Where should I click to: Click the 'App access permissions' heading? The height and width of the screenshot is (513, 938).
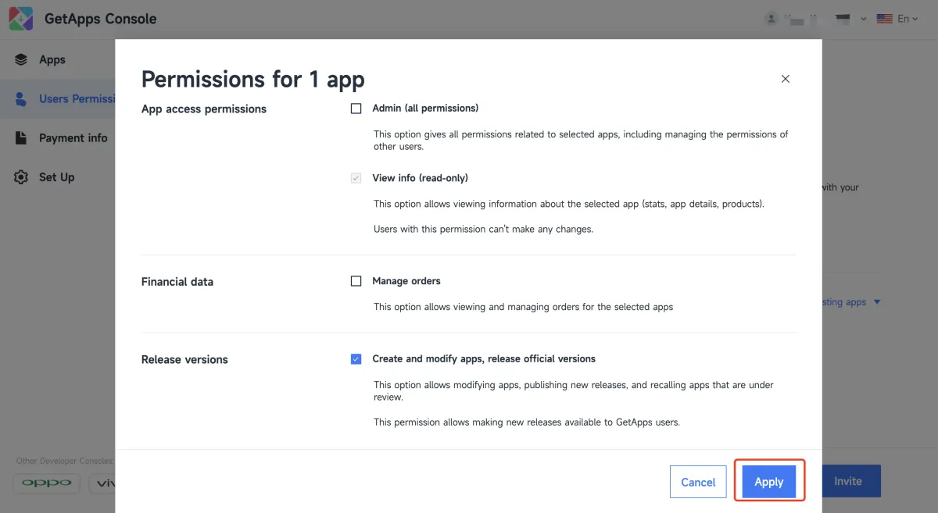(x=204, y=109)
